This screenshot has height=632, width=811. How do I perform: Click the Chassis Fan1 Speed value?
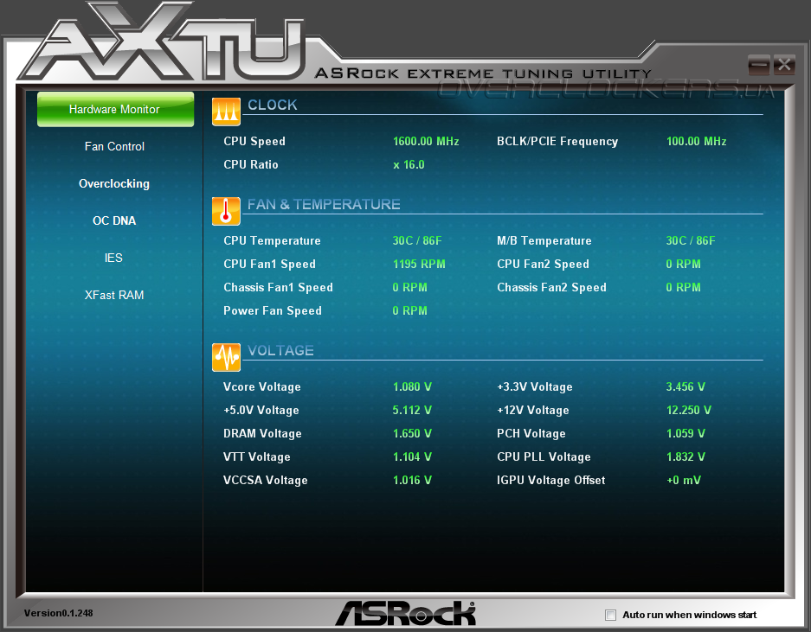tap(409, 287)
